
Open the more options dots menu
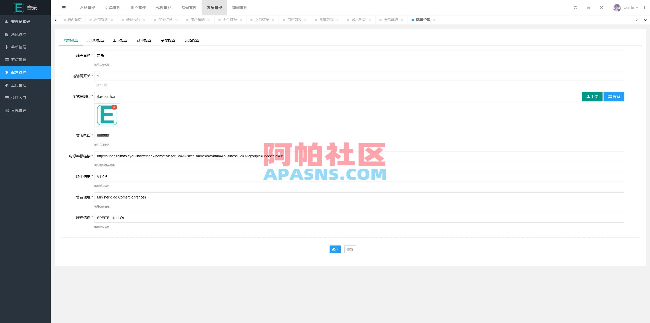[x=645, y=7]
